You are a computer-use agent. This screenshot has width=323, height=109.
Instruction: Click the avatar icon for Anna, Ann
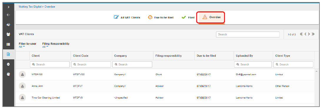pyautogui.click(x=22, y=86)
